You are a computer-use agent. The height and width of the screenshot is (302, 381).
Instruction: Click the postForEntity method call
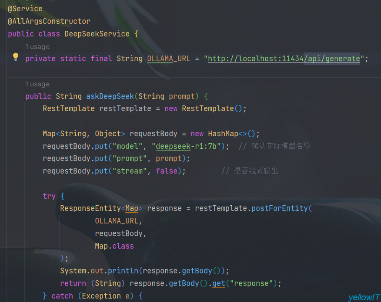(x=279, y=208)
